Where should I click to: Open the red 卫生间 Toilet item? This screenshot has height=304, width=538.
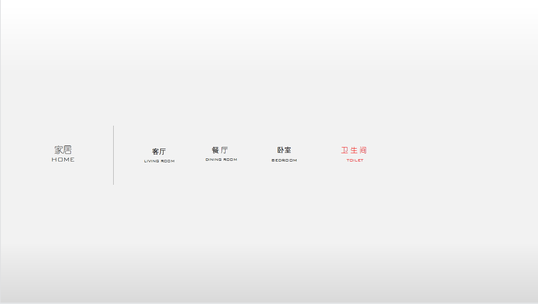point(354,154)
